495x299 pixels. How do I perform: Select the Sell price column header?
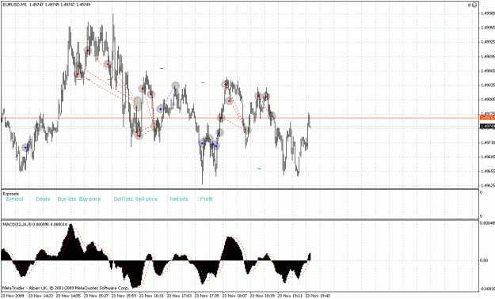147,199
